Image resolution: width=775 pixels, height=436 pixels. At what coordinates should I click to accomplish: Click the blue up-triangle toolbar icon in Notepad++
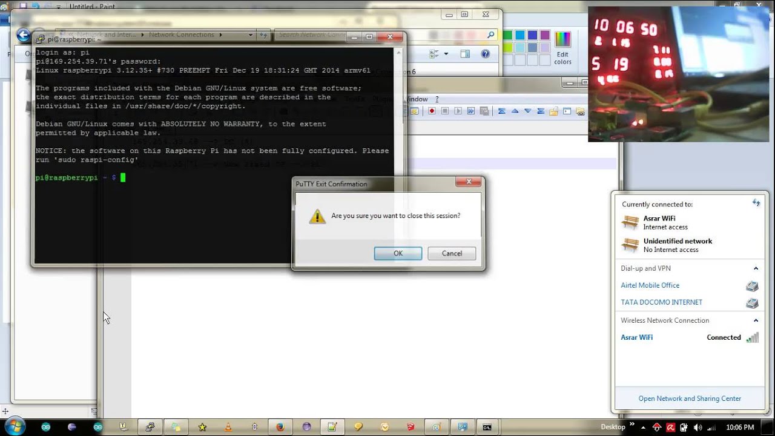tap(515, 111)
